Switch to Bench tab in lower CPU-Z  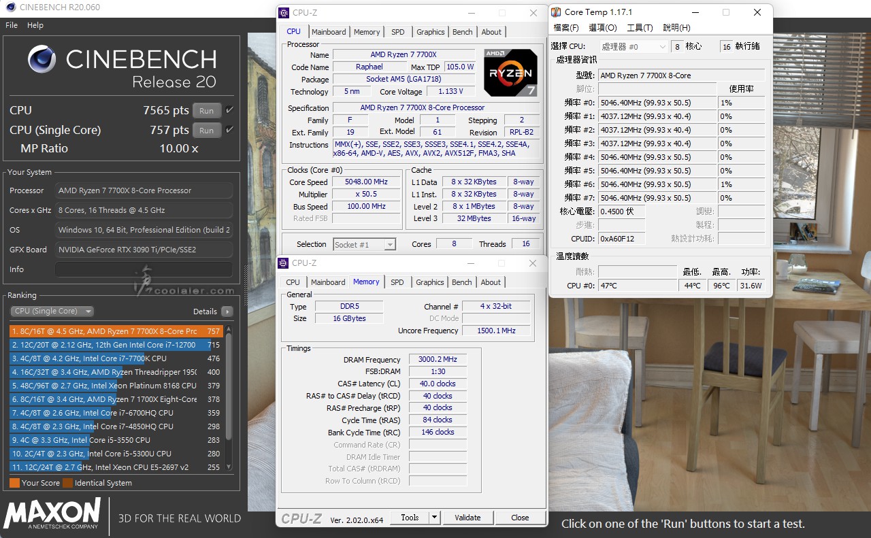(462, 282)
